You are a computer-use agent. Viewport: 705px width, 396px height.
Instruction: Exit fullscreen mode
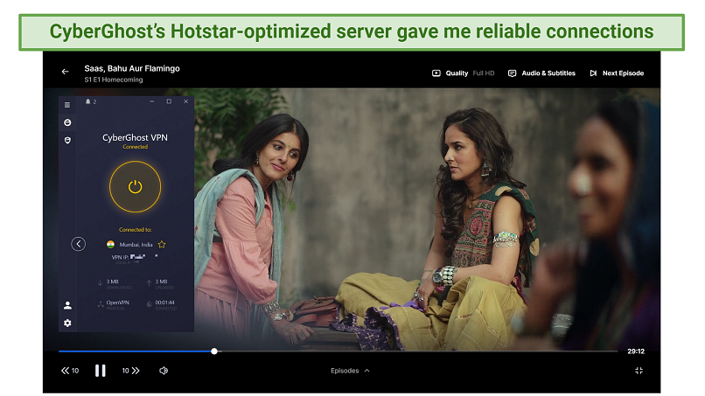639,371
